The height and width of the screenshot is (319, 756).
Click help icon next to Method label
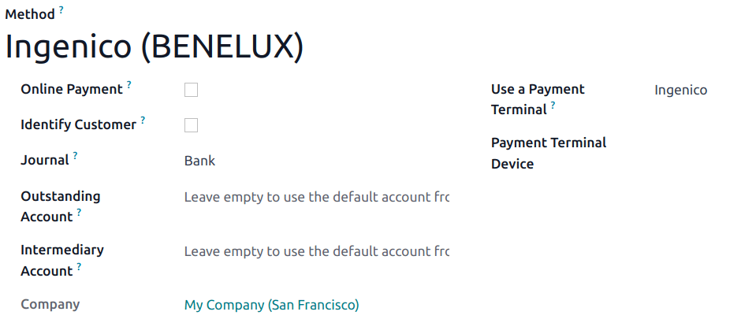tap(61, 10)
